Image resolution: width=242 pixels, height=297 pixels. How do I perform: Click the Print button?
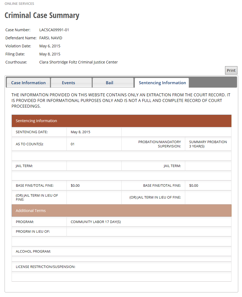231,70
